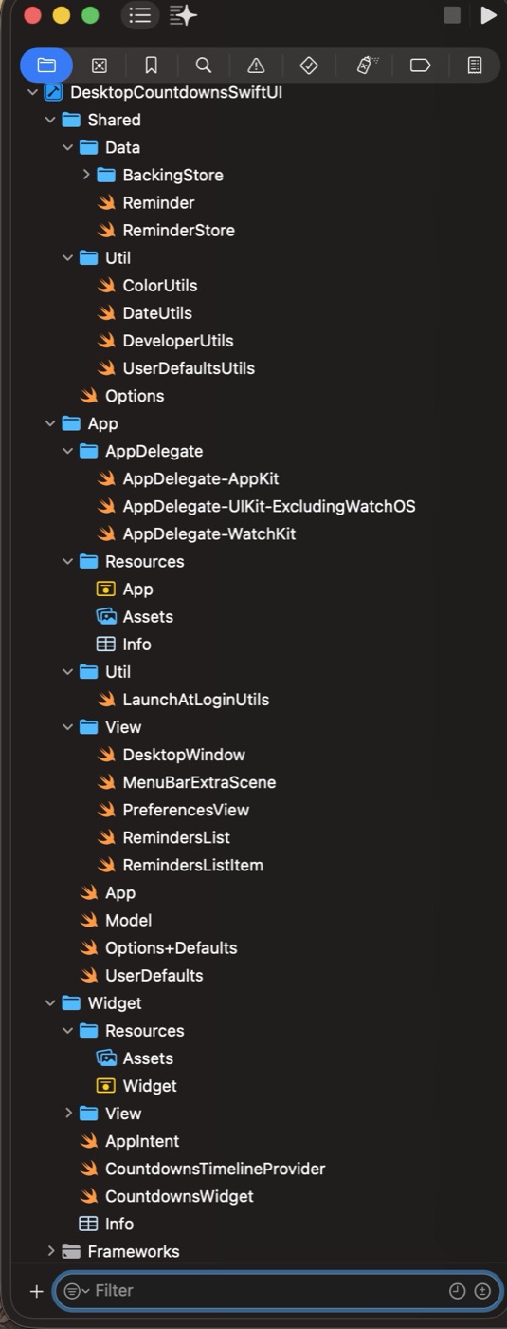Screen dimensions: 507x1329
Task: Open filter options dropdown in filter bar
Action: coord(75,1291)
